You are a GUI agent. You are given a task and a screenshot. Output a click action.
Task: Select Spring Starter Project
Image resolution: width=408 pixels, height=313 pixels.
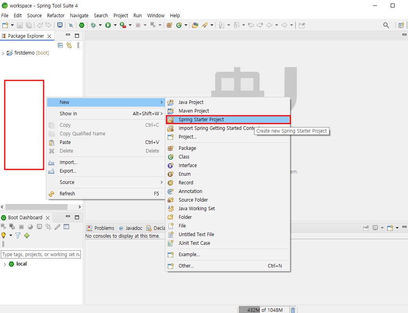click(x=228, y=120)
